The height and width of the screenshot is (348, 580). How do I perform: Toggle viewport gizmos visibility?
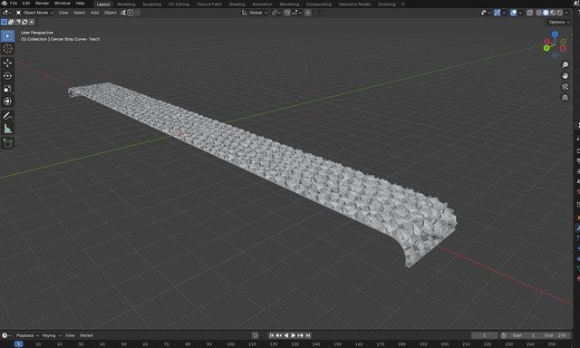pyautogui.click(x=498, y=13)
